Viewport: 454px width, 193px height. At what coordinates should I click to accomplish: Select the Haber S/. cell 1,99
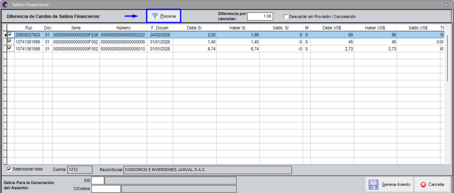(238, 35)
